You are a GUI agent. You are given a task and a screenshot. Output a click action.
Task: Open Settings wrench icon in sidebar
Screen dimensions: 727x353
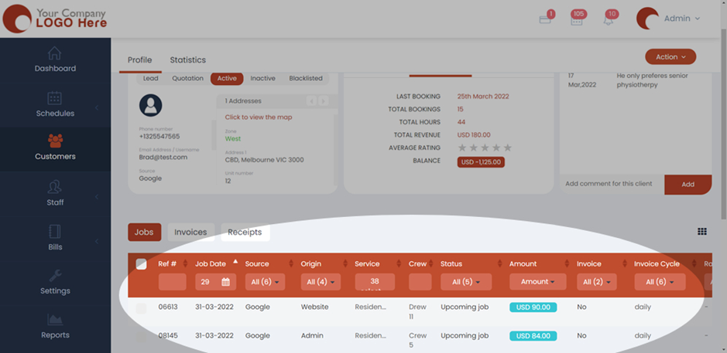point(55,276)
